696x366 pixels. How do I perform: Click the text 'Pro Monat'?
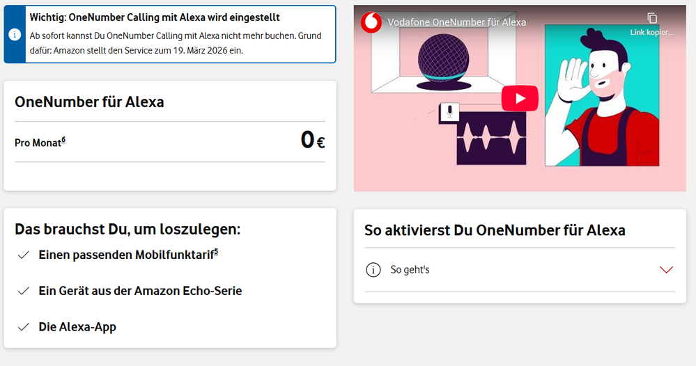tap(38, 143)
